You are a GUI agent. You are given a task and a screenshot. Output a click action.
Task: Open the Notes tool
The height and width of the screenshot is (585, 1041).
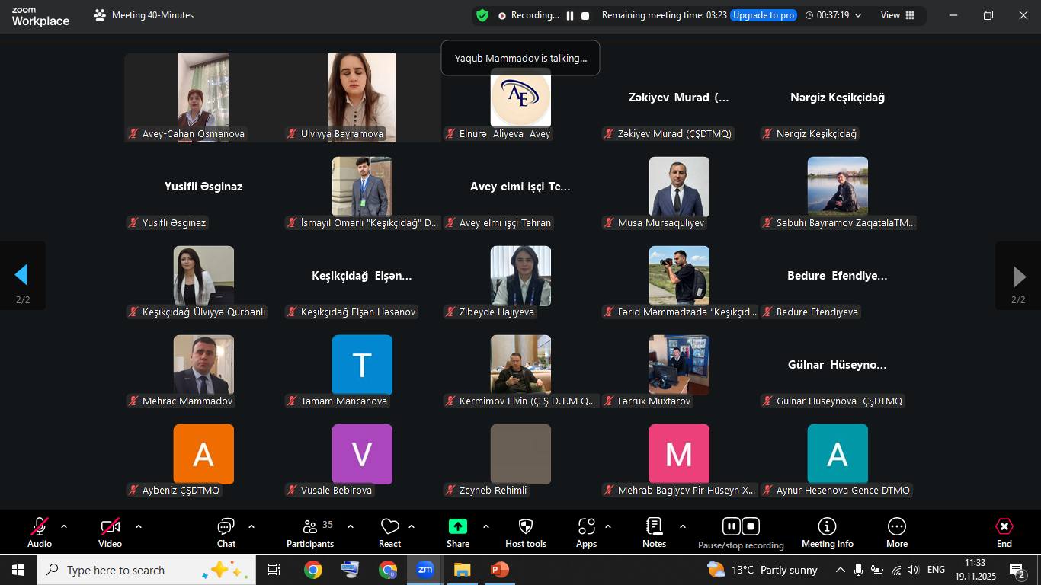click(x=654, y=532)
